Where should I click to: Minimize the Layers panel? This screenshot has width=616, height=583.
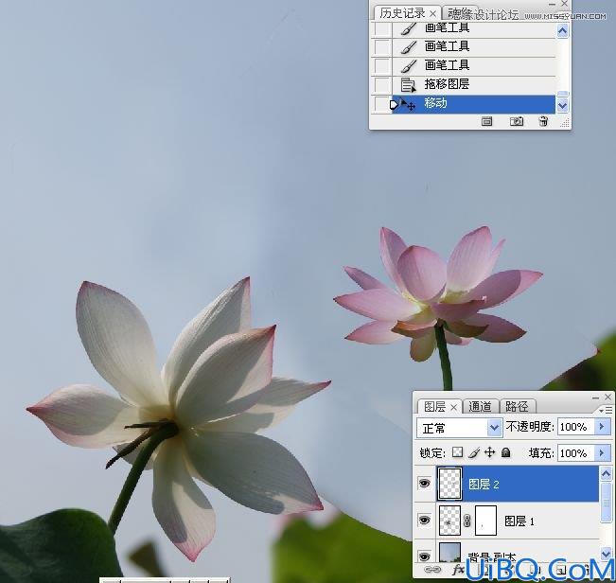595,397
